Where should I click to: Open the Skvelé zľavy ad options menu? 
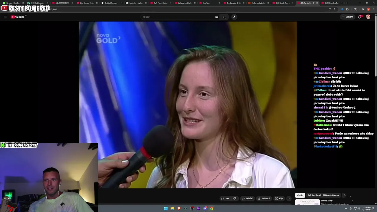click(352, 201)
